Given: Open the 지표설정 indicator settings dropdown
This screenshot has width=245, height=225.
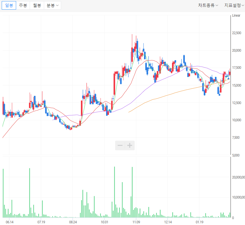Looking at the screenshot, I should click(x=234, y=5).
